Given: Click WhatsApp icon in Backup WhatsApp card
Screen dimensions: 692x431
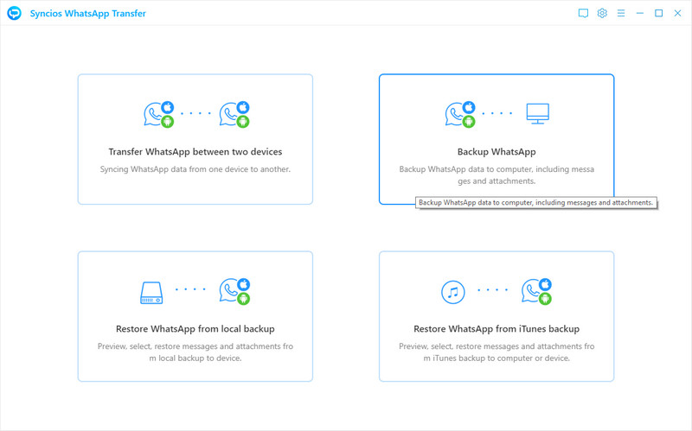Looking at the screenshot, I should [460, 114].
